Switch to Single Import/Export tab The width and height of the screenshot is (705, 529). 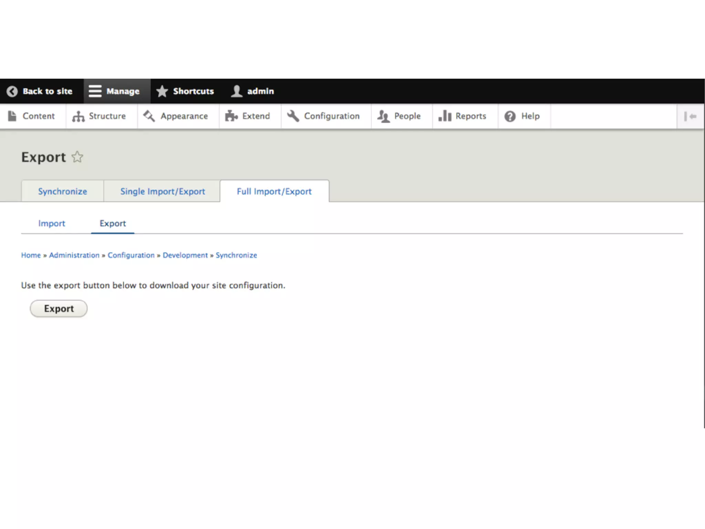click(x=162, y=191)
